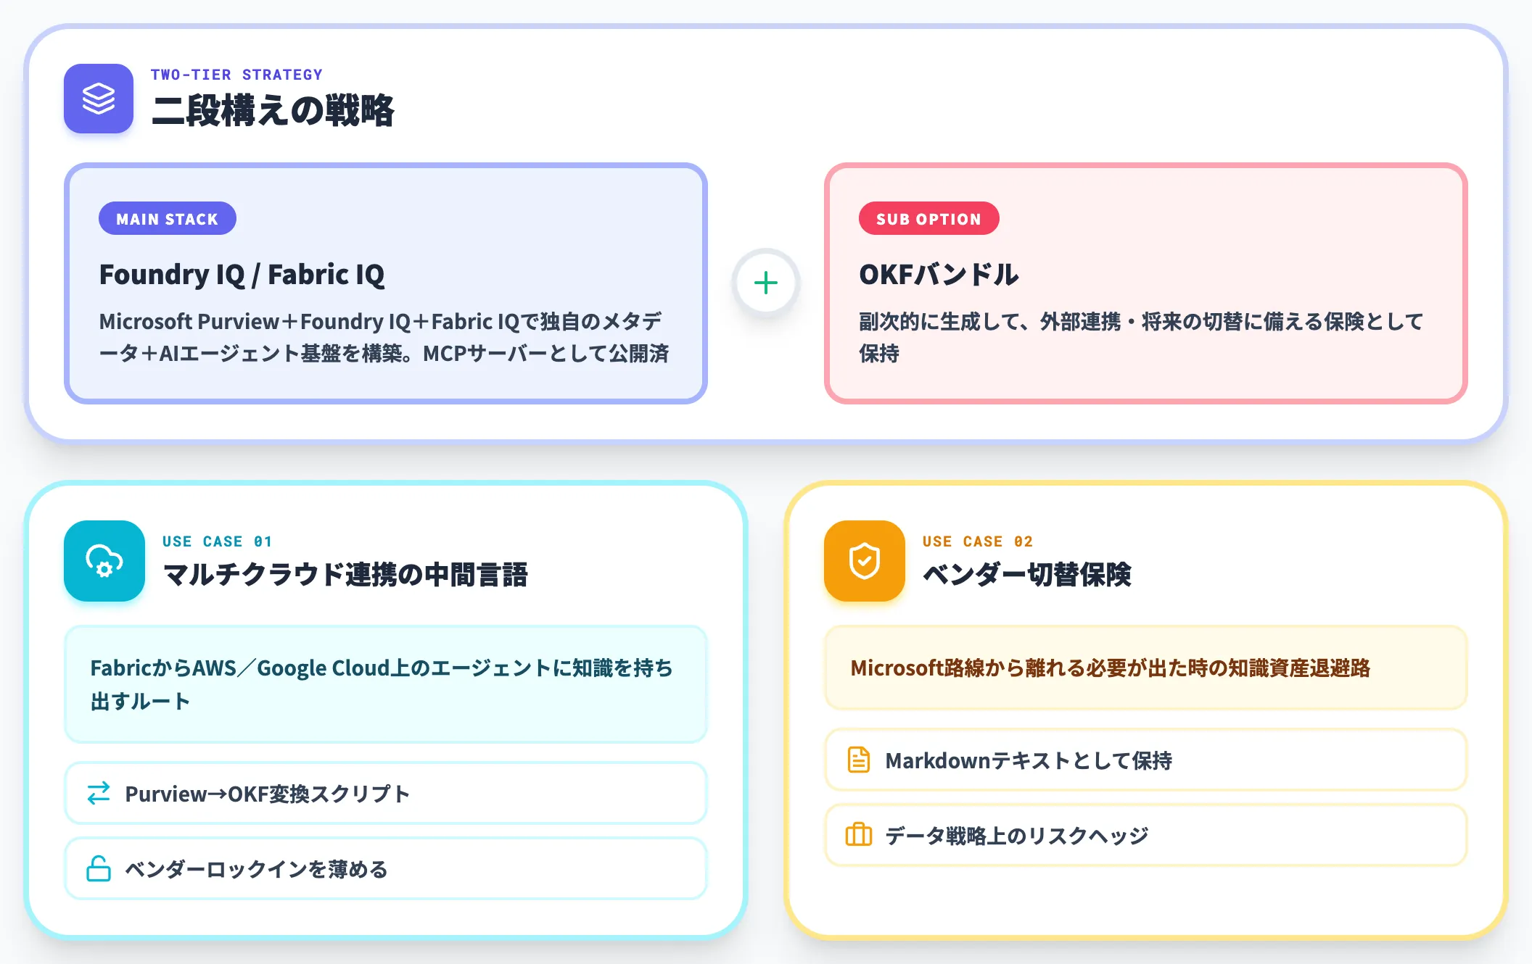Click the document icon beside Markdown

[x=859, y=760]
